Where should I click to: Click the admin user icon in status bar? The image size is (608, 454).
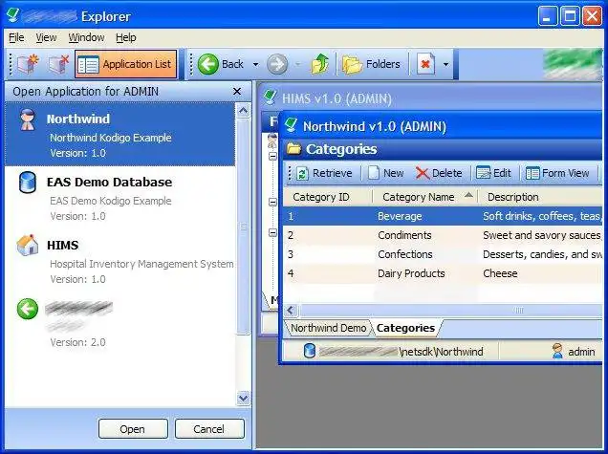tap(557, 351)
